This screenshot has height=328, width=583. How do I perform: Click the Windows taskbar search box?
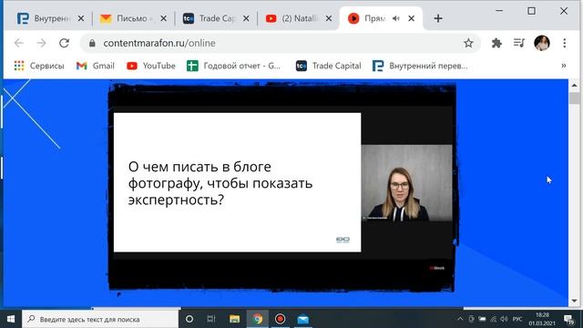click(x=100, y=319)
